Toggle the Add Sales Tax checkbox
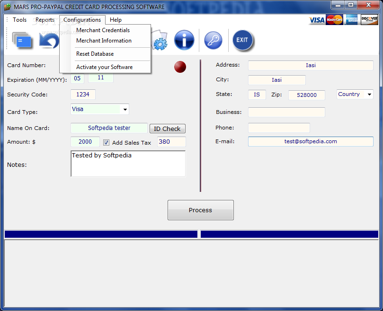The height and width of the screenshot is (311, 383). click(x=106, y=142)
